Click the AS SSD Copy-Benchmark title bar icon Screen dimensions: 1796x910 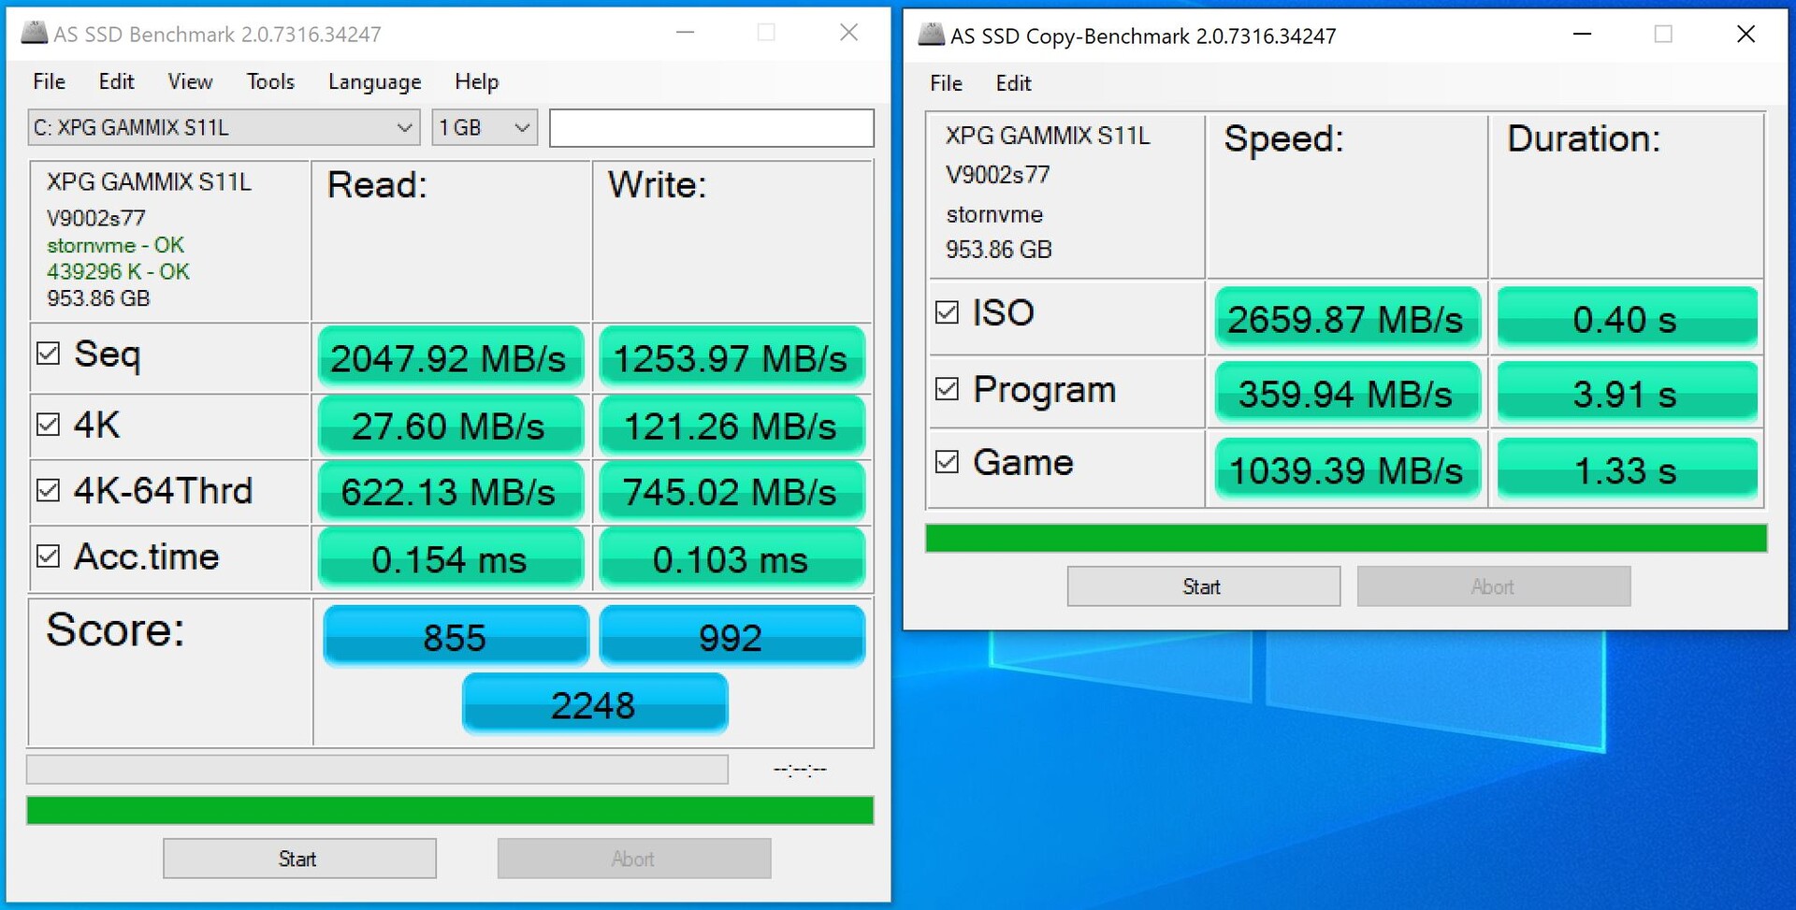tap(931, 36)
